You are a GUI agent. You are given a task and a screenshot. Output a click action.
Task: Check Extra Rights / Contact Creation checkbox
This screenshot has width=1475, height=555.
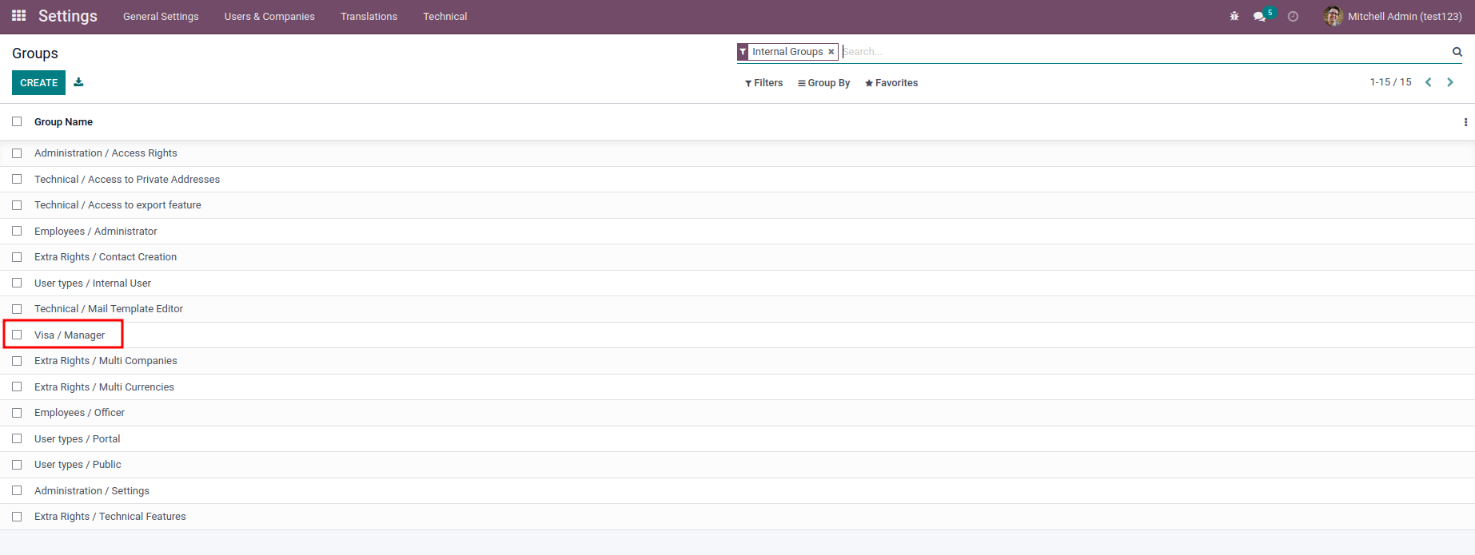(x=17, y=257)
